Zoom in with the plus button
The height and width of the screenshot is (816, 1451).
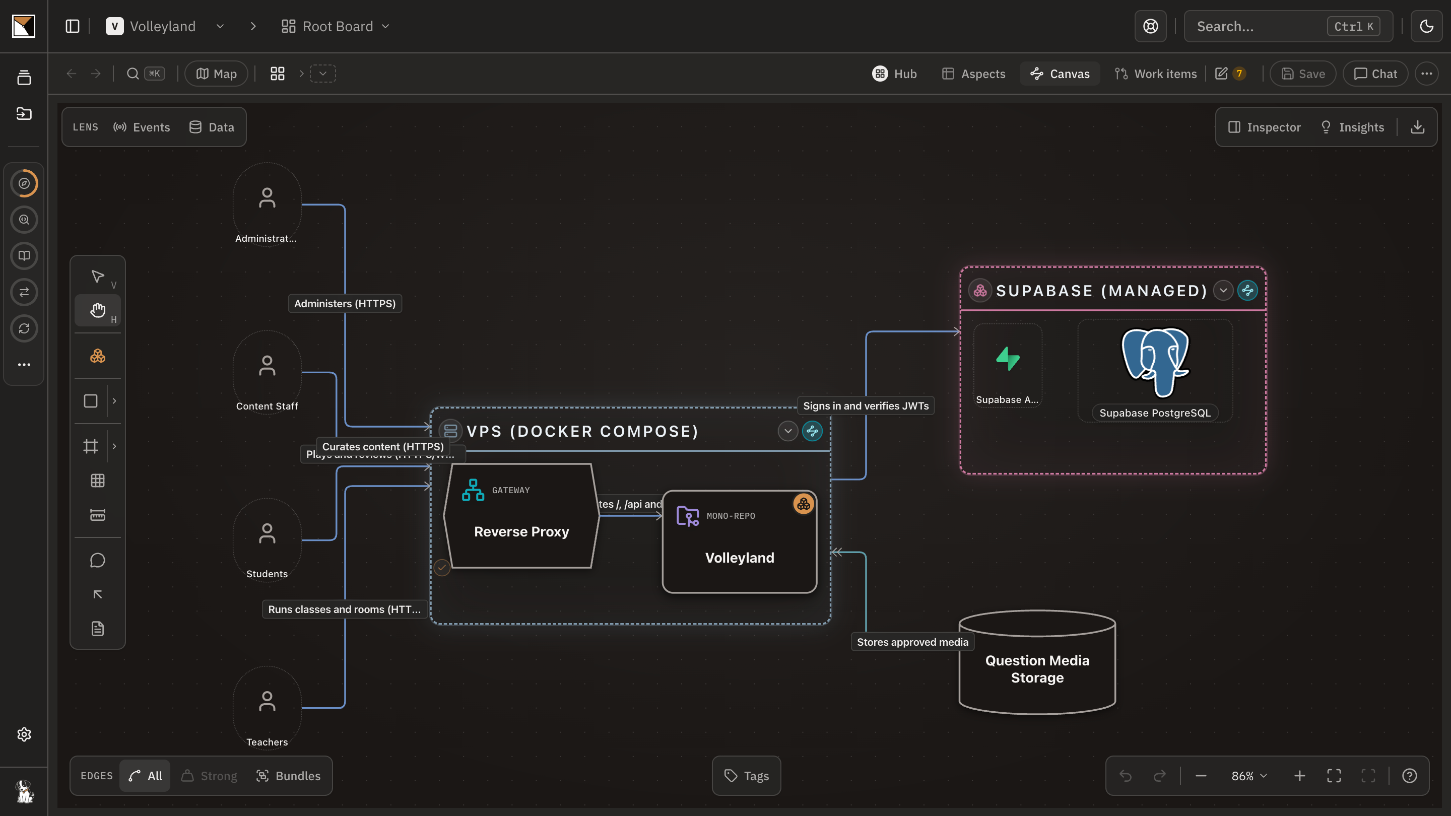[x=1299, y=776]
